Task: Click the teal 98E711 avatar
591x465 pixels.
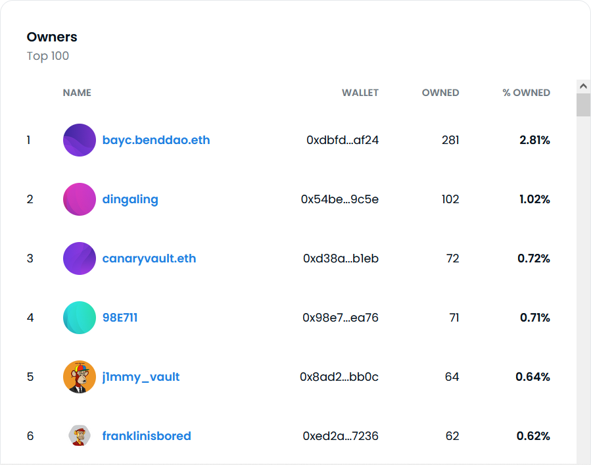Action: pyautogui.click(x=80, y=318)
